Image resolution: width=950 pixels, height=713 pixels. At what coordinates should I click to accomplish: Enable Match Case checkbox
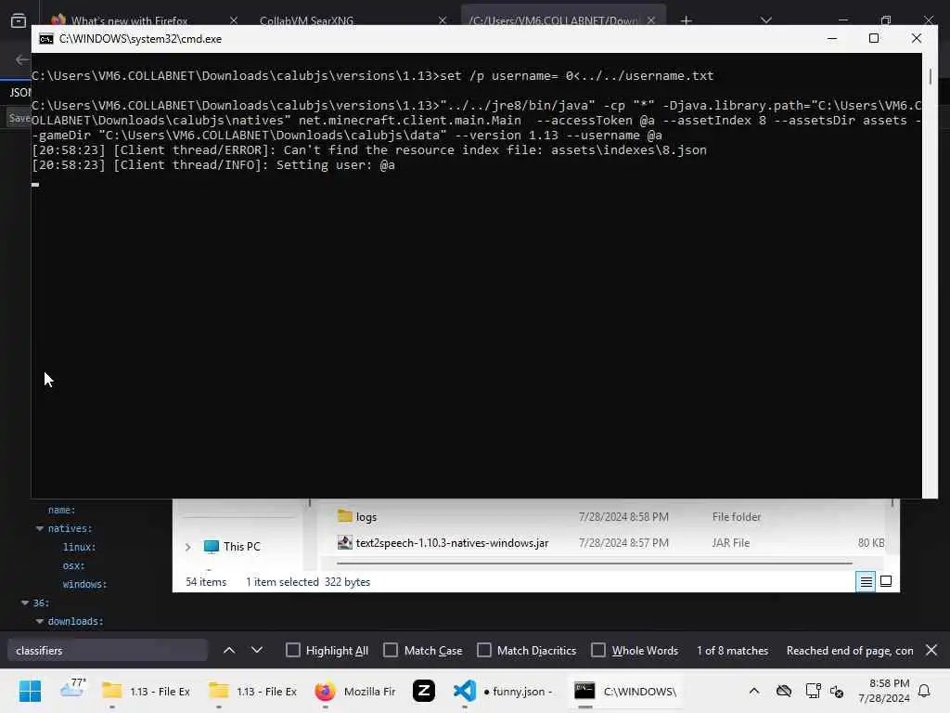point(391,650)
